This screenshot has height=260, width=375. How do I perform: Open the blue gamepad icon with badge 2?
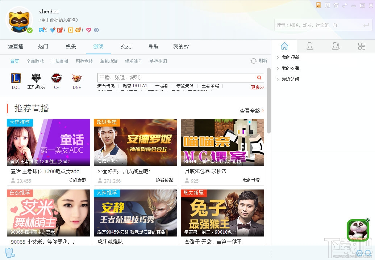pos(42,30)
